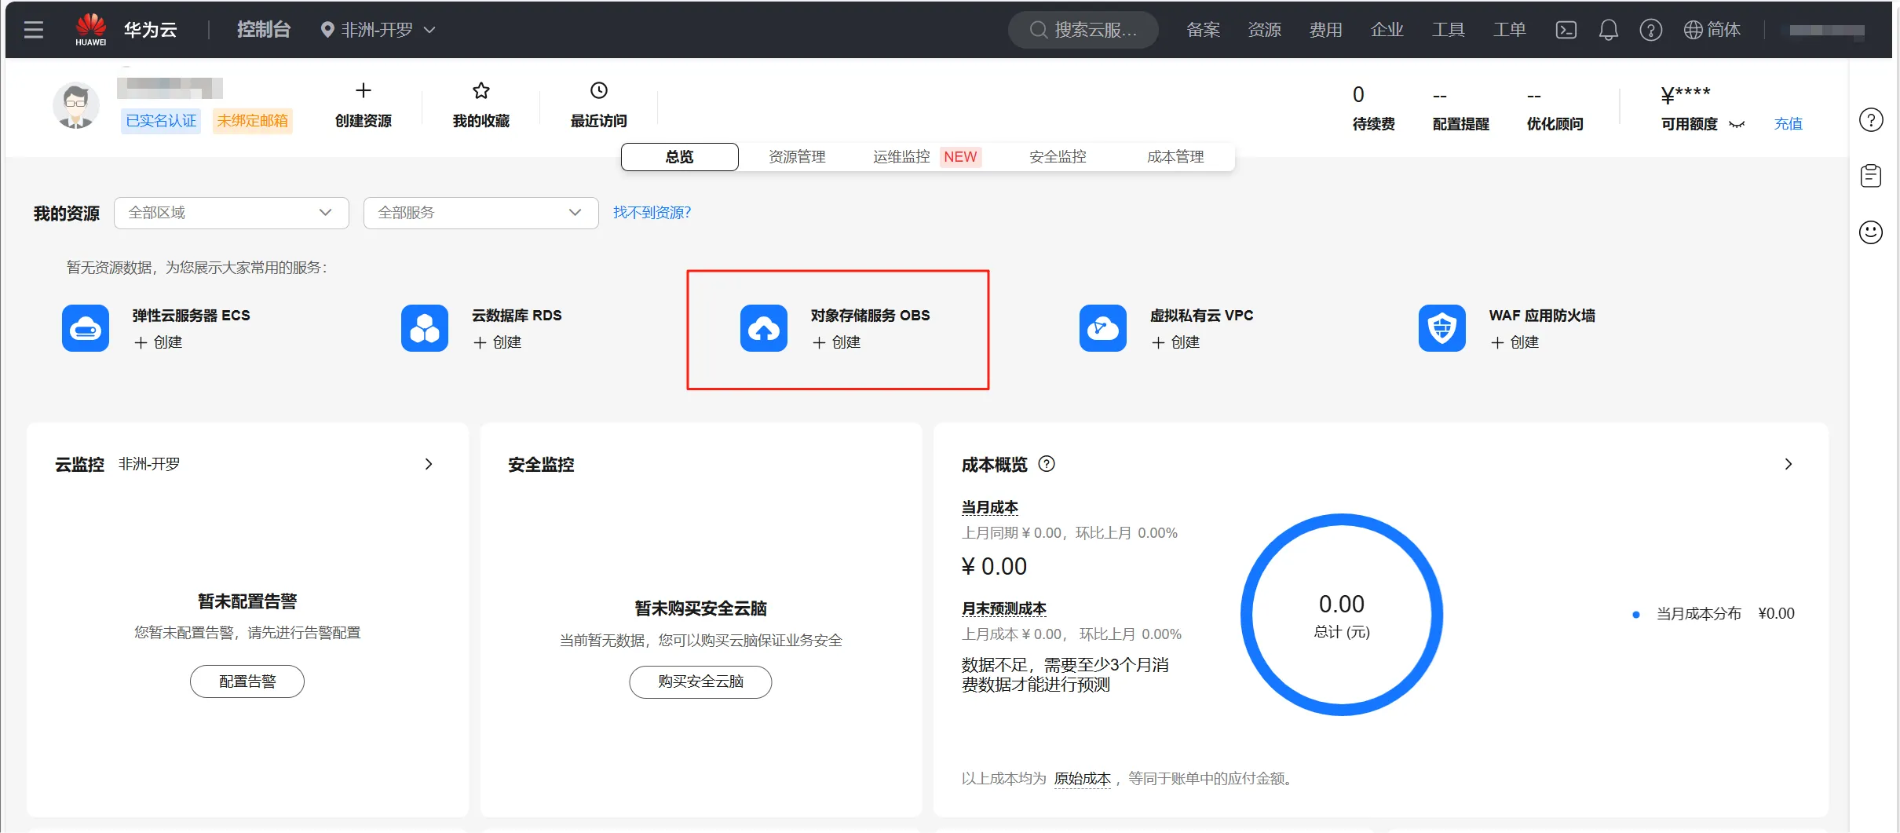Open the RDS cloud database icon
Screen dimensions: 1900x833
[425, 328]
